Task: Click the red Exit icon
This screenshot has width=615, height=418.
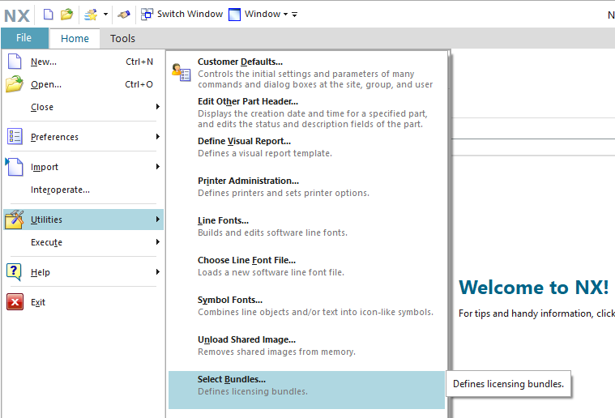Action: point(15,302)
